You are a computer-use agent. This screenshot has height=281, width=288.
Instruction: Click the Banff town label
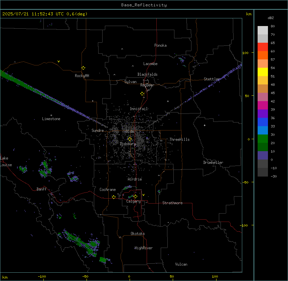41,189
